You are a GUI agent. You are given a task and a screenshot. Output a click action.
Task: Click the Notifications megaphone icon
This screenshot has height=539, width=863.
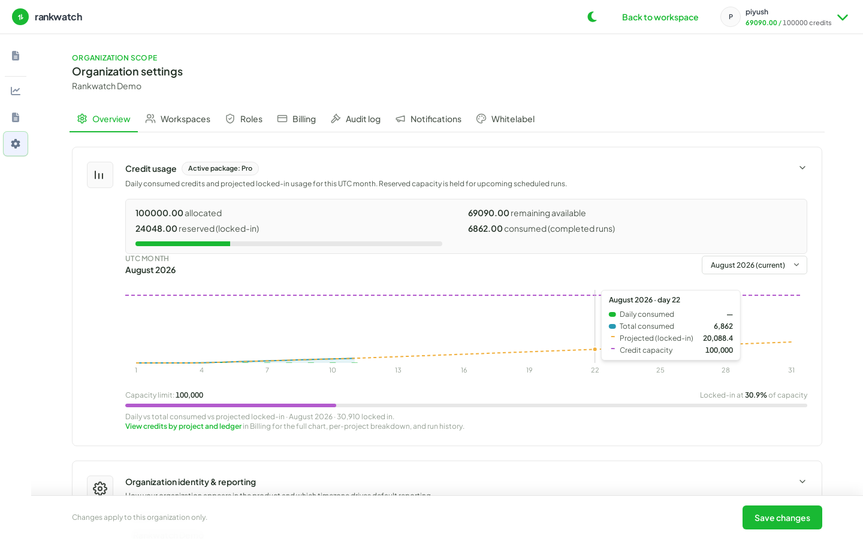400,119
